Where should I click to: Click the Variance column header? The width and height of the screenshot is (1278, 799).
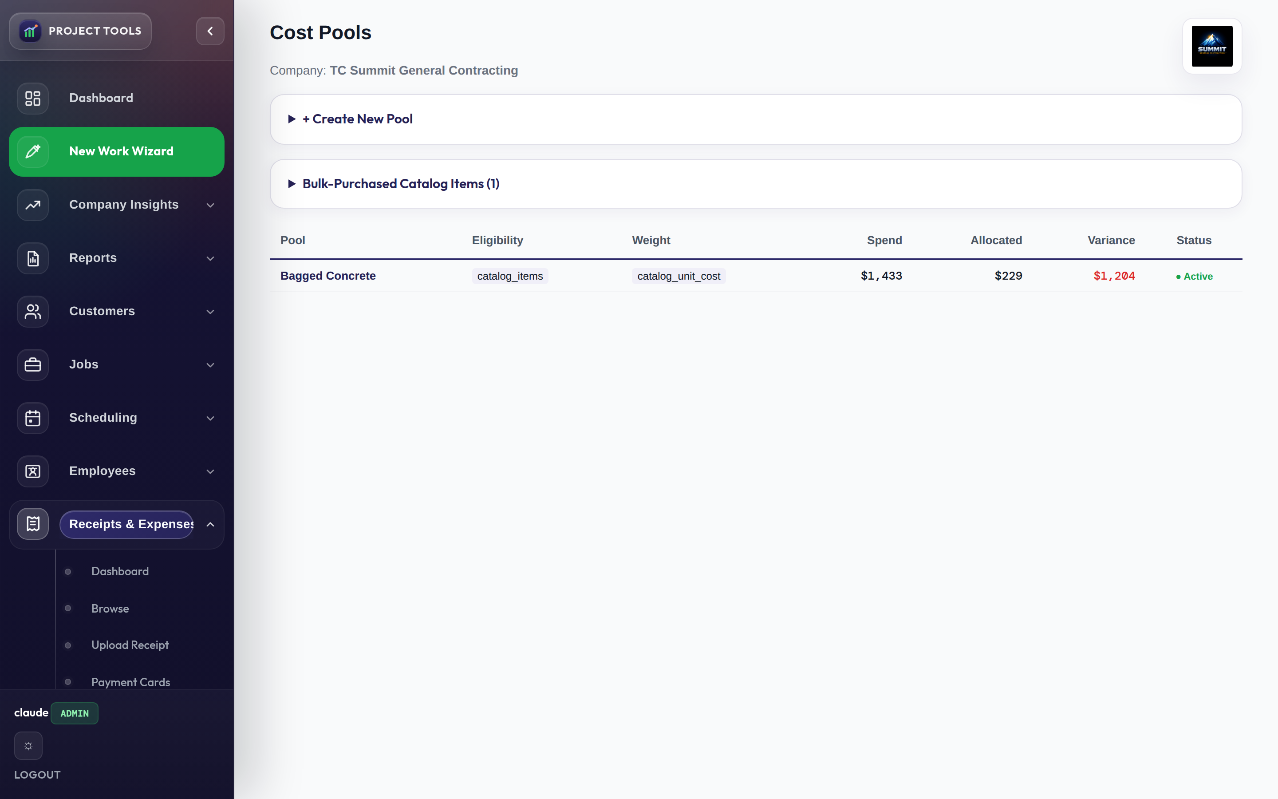1111,241
